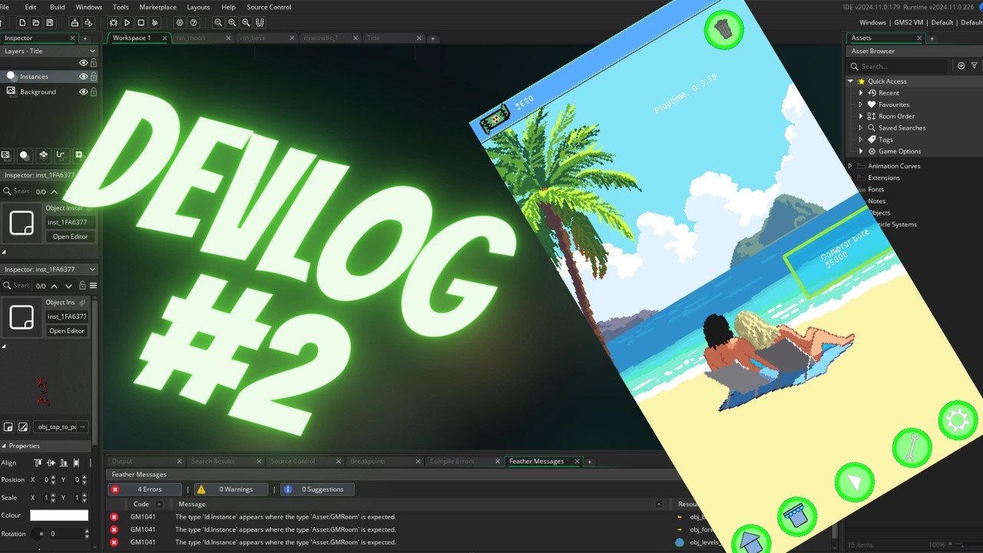This screenshot has height=553, width=983.
Task: Toggle the lock on the Background layer
Action: 94,92
